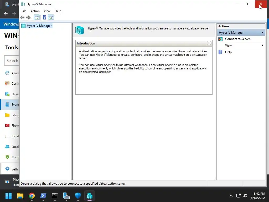Click volume icon in system tray
The image size is (269, 202).
click(245, 196)
